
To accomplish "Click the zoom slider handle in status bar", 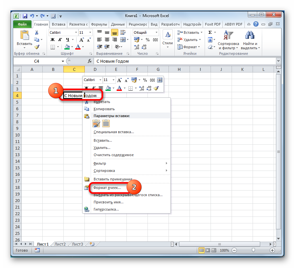I will 253,250.
